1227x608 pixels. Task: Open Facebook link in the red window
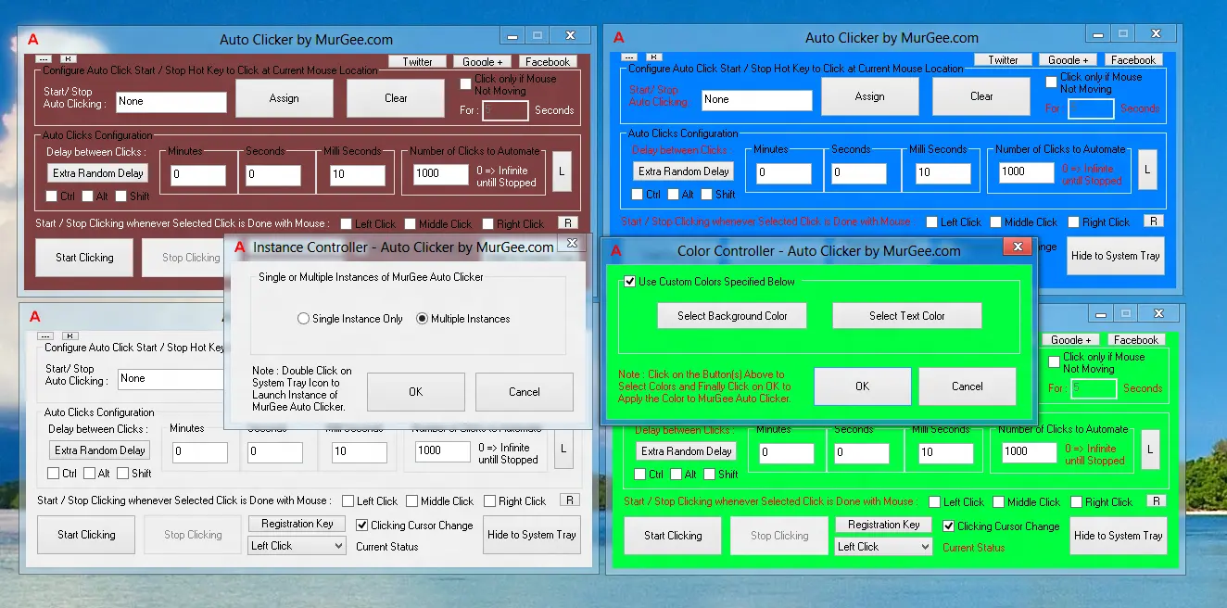[x=547, y=62]
